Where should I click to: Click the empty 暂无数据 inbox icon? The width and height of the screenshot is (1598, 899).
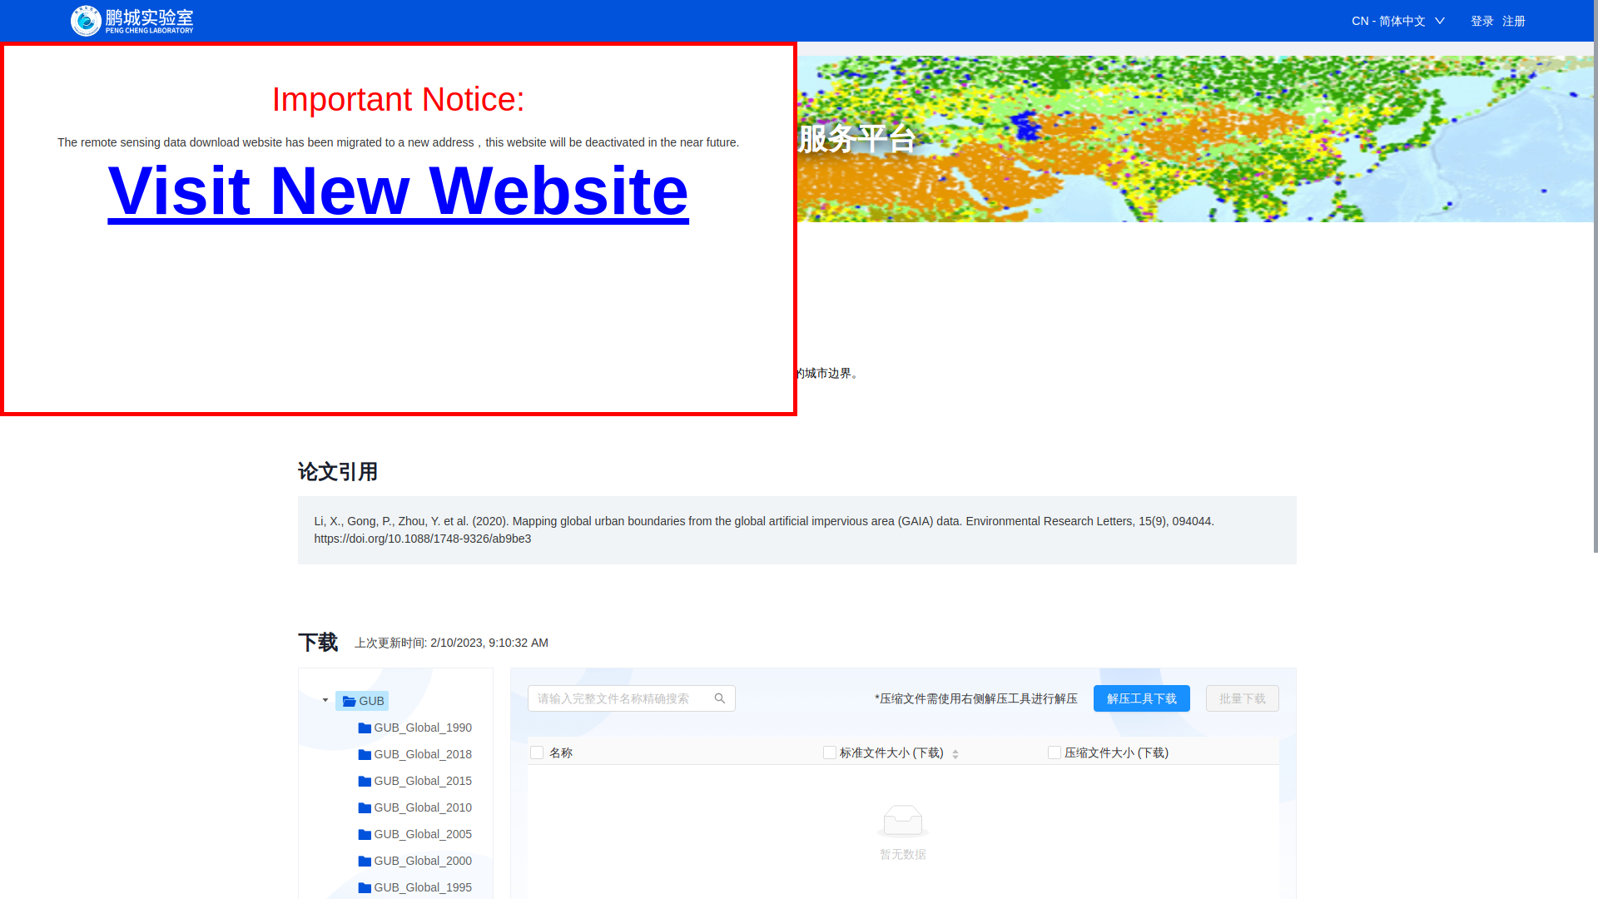902,821
